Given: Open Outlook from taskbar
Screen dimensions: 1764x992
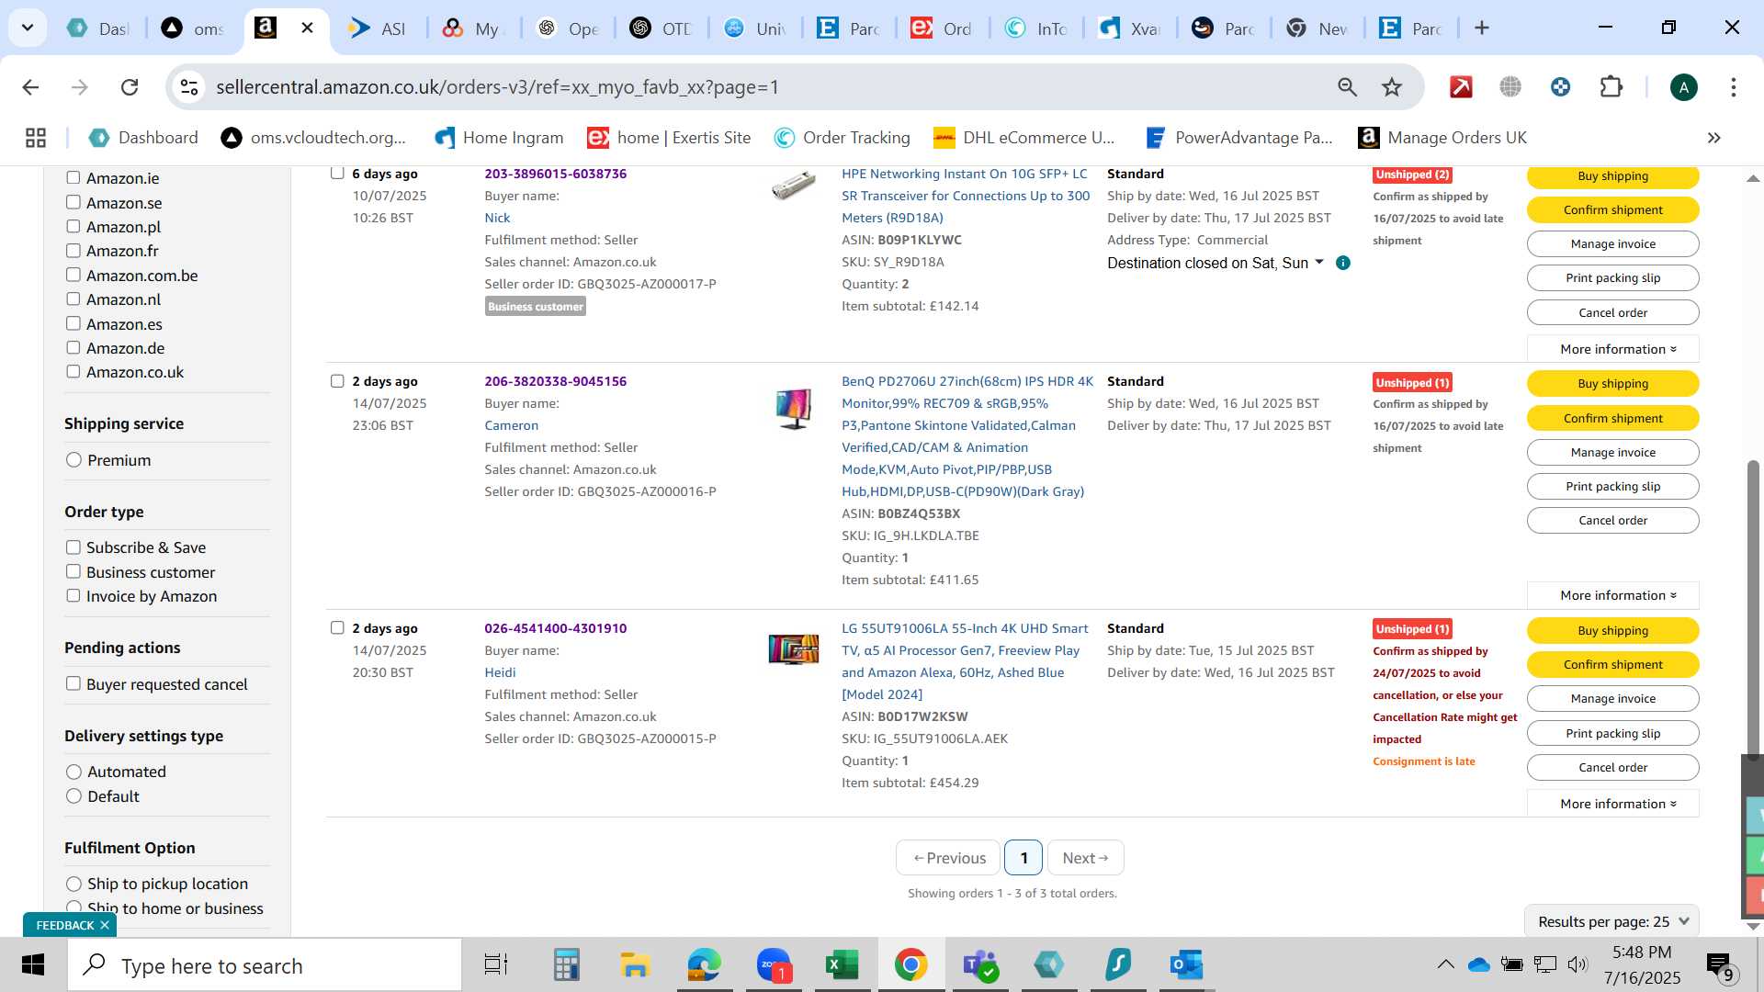Looking at the screenshot, I should click(1186, 965).
